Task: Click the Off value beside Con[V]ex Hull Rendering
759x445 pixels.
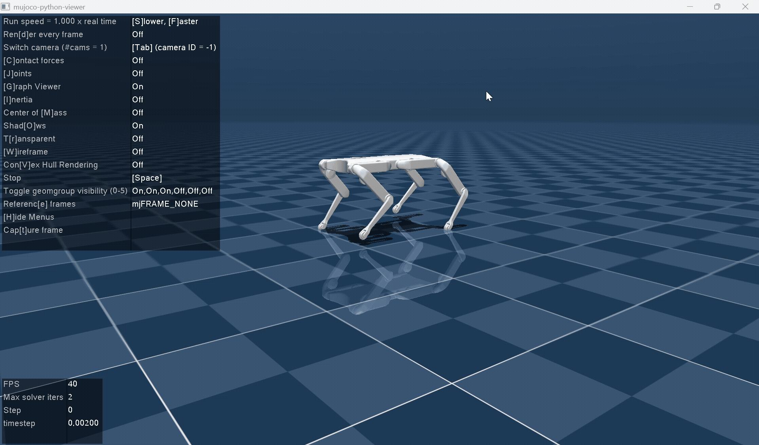Action: click(x=138, y=165)
